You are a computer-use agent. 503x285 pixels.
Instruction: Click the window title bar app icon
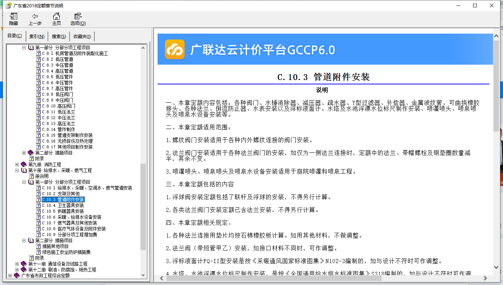pos(8,5)
